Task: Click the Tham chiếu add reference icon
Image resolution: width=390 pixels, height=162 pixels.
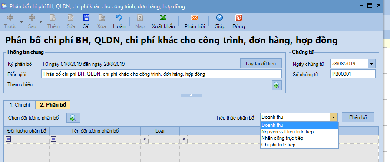Action: pos(277,85)
